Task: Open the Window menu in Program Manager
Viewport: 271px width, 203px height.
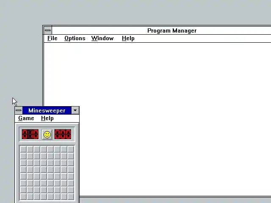Action: (102, 38)
